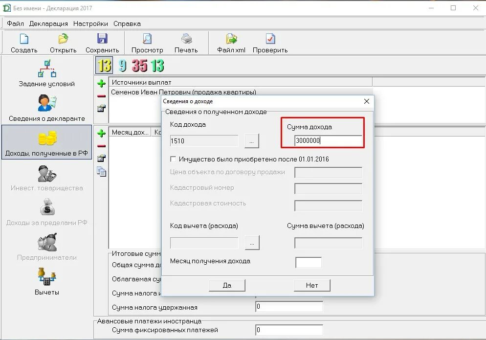486x340 pixels.
Task: Add payment source with green plus
Action: [101, 84]
